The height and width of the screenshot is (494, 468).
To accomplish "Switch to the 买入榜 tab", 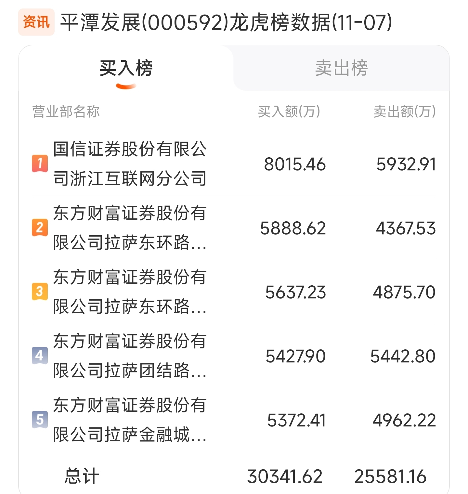I will [126, 68].
